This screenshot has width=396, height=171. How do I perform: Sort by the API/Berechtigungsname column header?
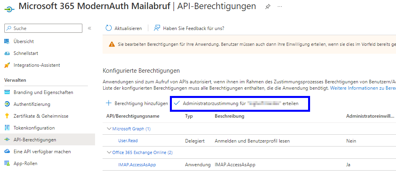pyautogui.click(x=133, y=116)
